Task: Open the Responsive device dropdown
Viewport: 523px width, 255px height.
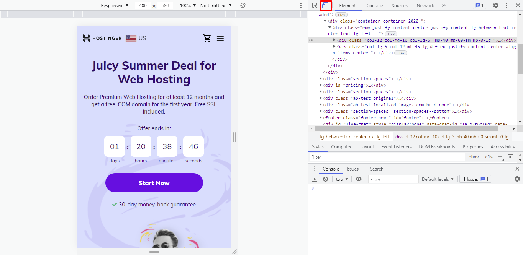Action: pos(115,5)
